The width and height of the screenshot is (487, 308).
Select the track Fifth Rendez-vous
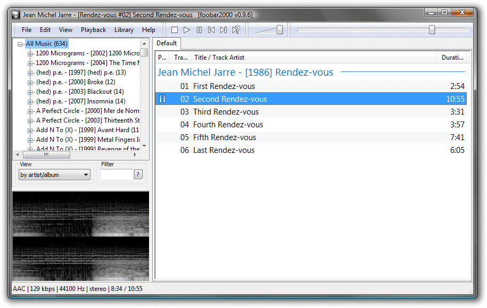tap(224, 137)
